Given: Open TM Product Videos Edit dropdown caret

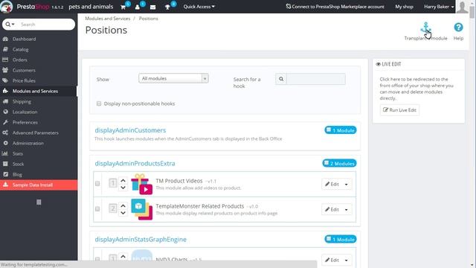Looking at the screenshot, I should 347,184.
